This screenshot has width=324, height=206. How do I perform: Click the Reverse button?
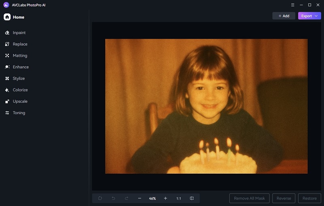tap(284, 198)
